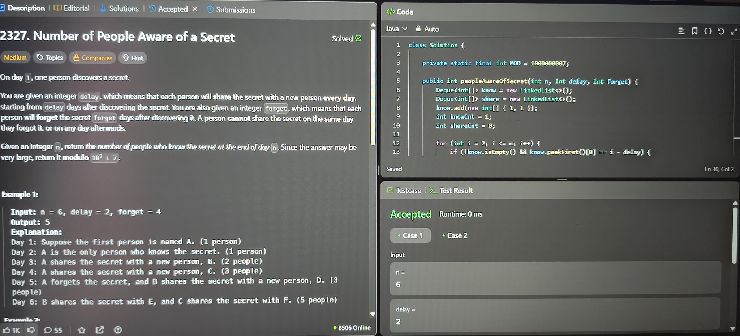Place cursor on 'class Solution {' line

436,45
